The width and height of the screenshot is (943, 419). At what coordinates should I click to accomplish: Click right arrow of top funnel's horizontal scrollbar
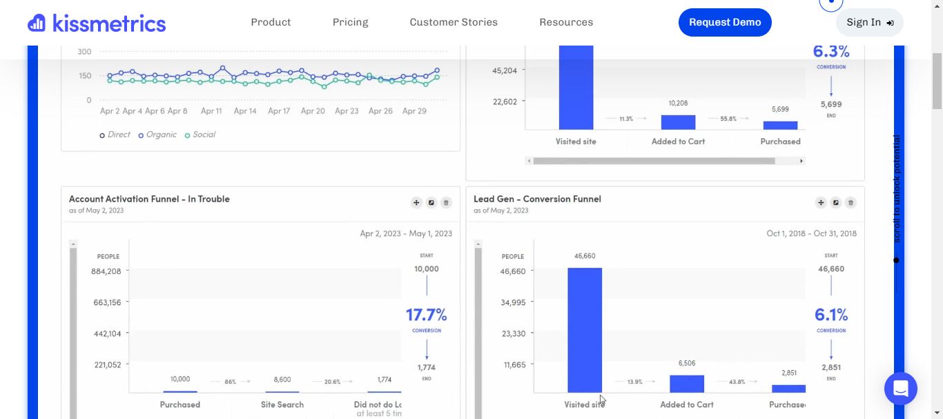[801, 161]
